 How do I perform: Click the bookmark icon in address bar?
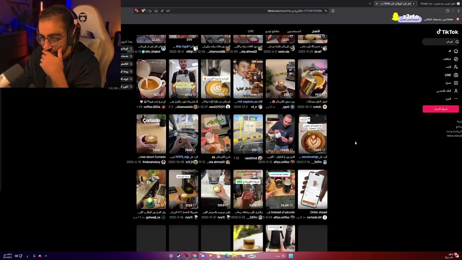click(333, 11)
